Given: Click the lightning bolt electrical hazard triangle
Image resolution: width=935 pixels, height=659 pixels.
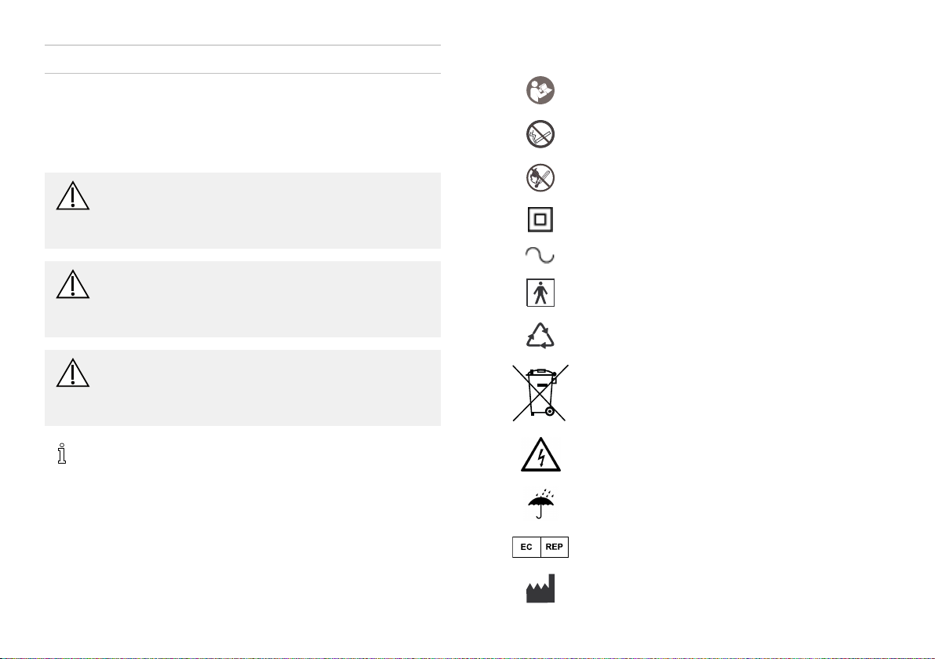Looking at the screenshot, I should (x=540, y=454).
